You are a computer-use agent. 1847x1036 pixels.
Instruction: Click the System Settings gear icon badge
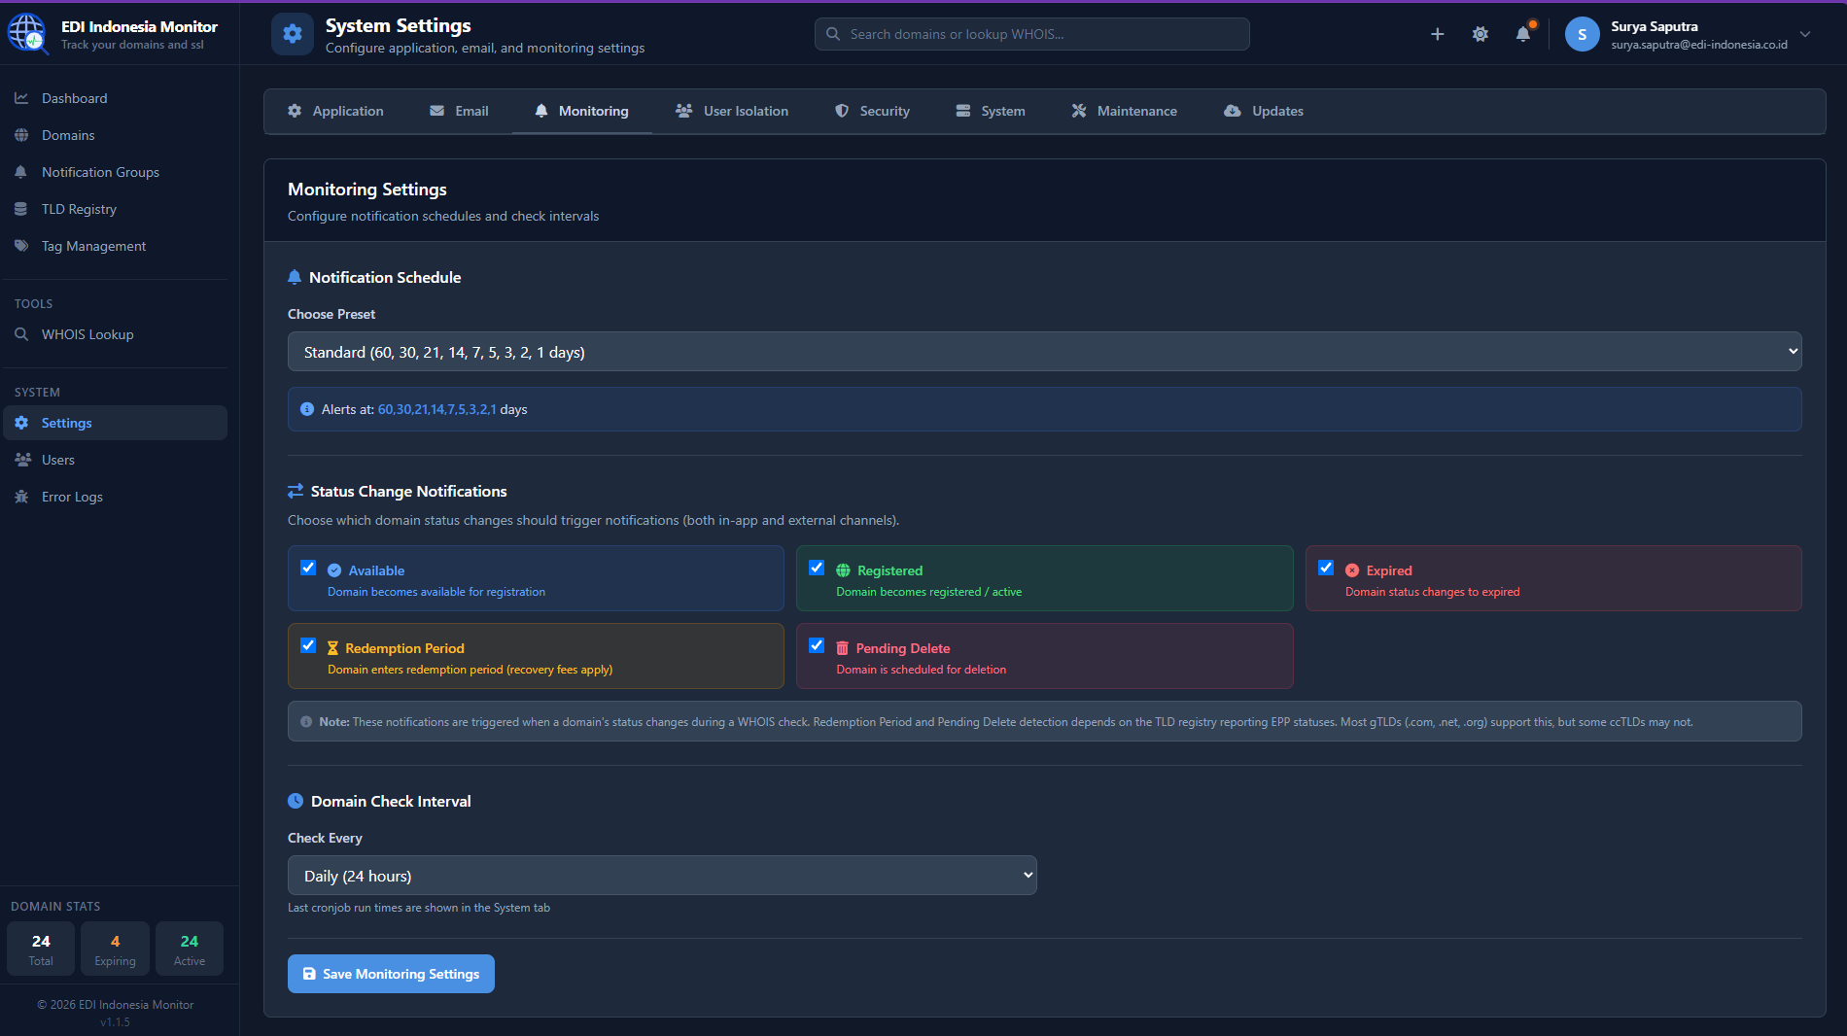[292, 34]
